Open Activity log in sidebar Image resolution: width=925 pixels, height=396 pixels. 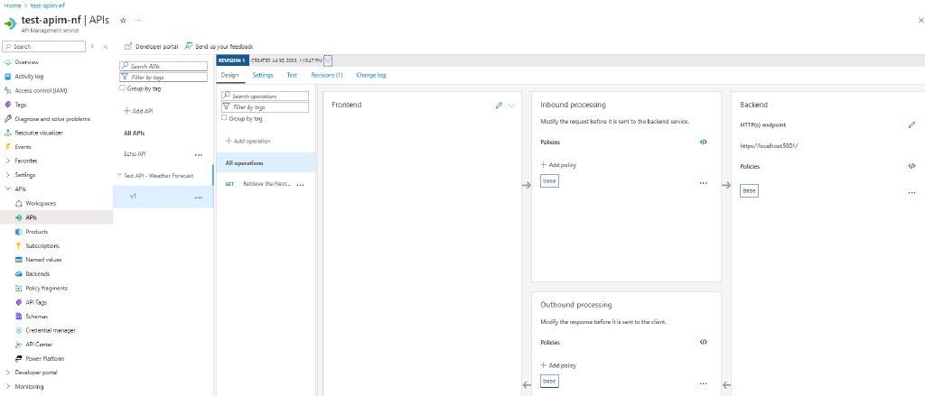coord(29,76)
